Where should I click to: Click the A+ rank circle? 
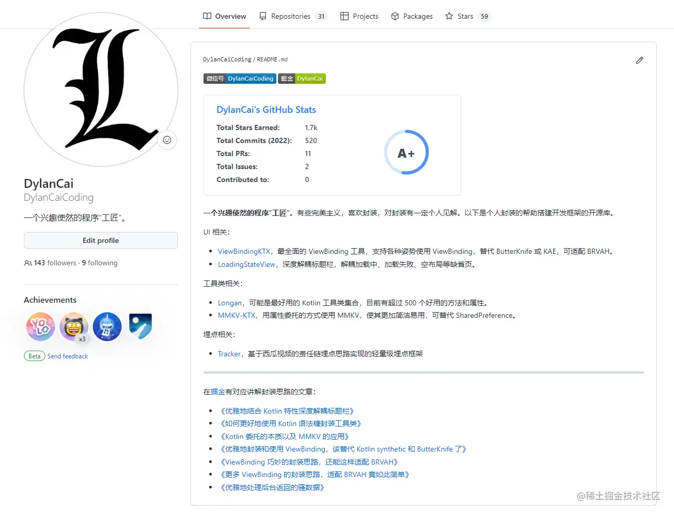(x=406, y=152)
